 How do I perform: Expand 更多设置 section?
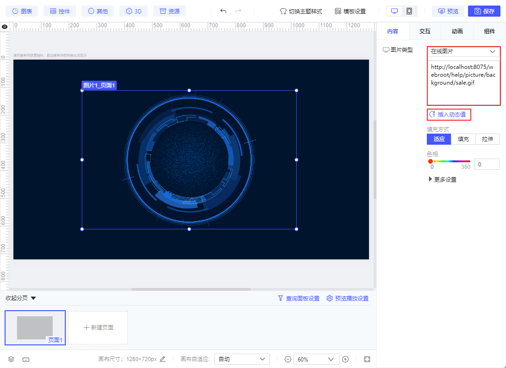click(443, 179)
